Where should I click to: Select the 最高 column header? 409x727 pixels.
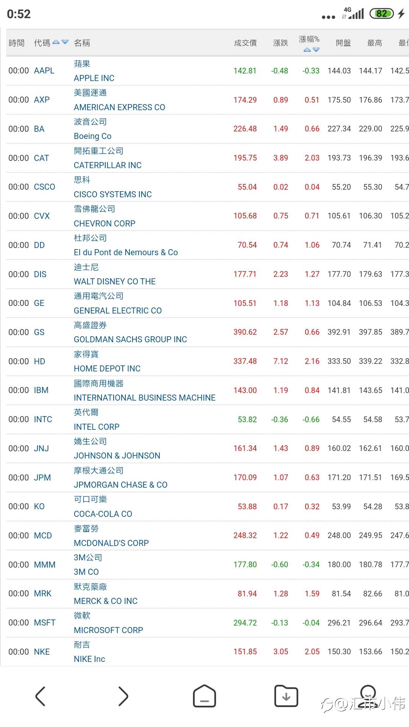(375, 43)
